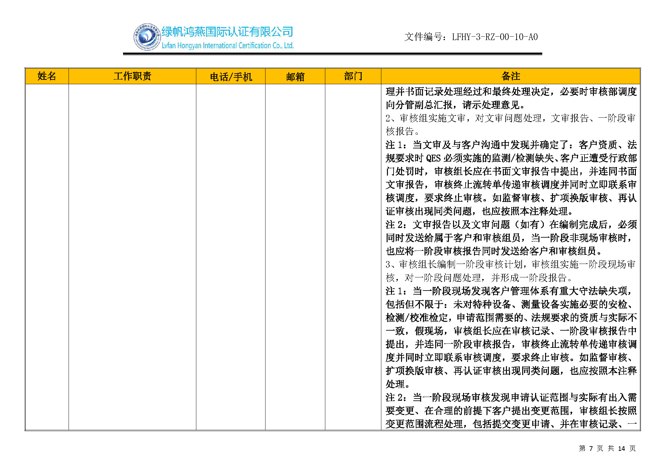Click the horizontal header divider line
Screen dimensions: 670x474
pyautogui.click(x=332, y=54)
